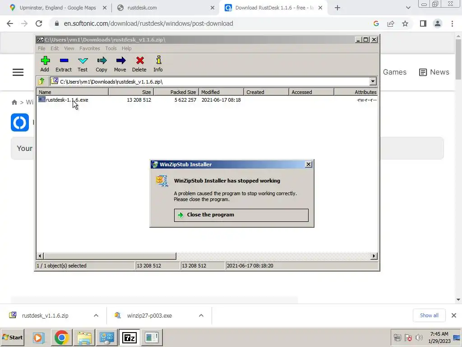This screenshot has height=347, width=462.
Task: Click the volume tray icon
Action: point(419,337)
